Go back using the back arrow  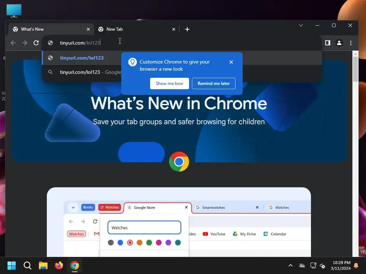(x=13, y=43)
